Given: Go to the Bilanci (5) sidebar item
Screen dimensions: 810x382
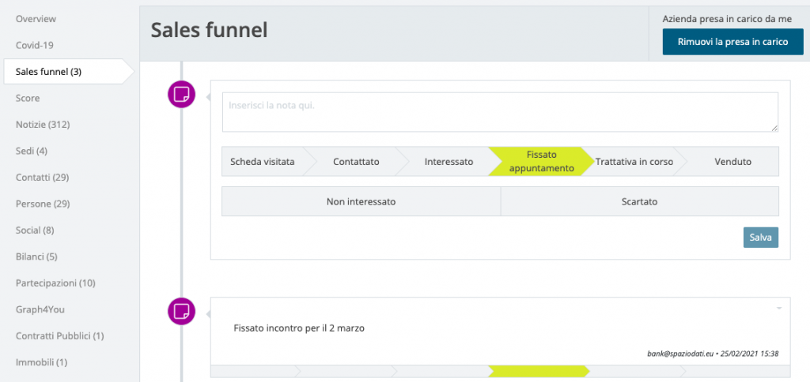Looking at the screenshot, I should [36, 257].
